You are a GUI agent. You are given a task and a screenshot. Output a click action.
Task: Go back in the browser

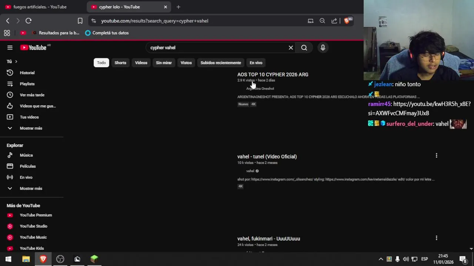[x=7, y=21]
